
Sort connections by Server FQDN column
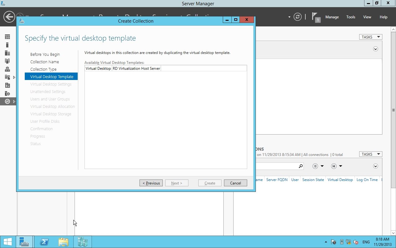pyautogui.click(x=277, y=180)
